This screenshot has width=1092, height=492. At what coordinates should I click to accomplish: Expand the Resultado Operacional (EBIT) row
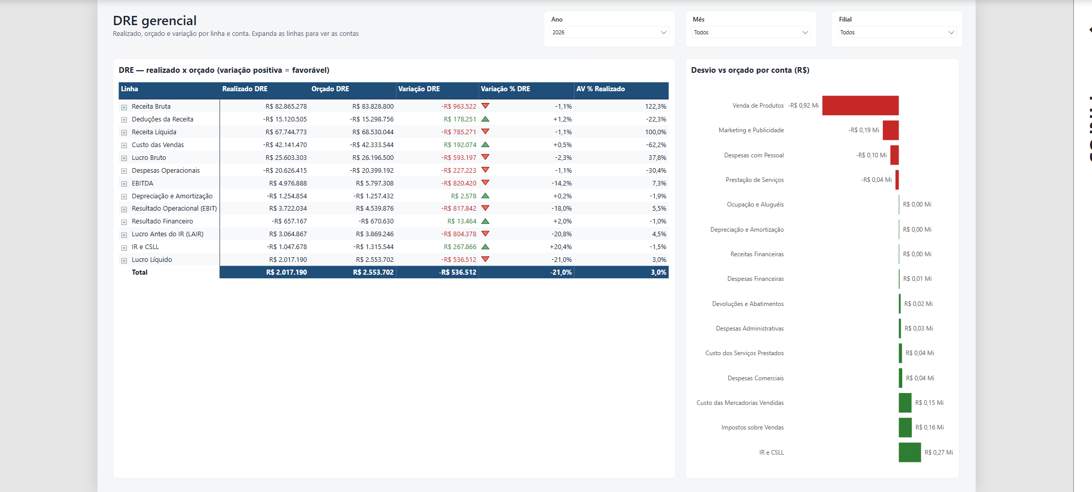[124, 209]
